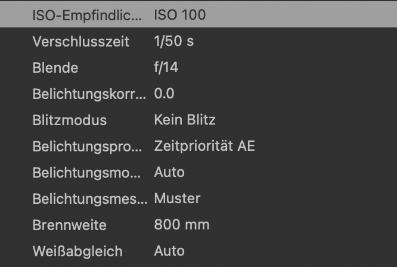Click the 1/50 s shutter value
This screenshot has width=397, height=267.
(173, 42)
